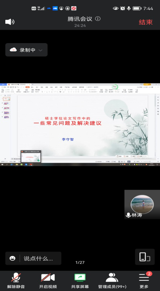Open meeting info next to 腾讯会议
This screenshot has height=291, width=160.
click(x=98, y=19)
